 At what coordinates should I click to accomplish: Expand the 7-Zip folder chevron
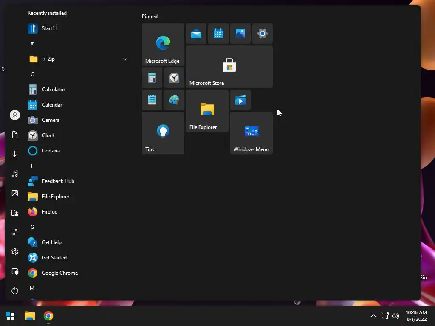(125, 59)
